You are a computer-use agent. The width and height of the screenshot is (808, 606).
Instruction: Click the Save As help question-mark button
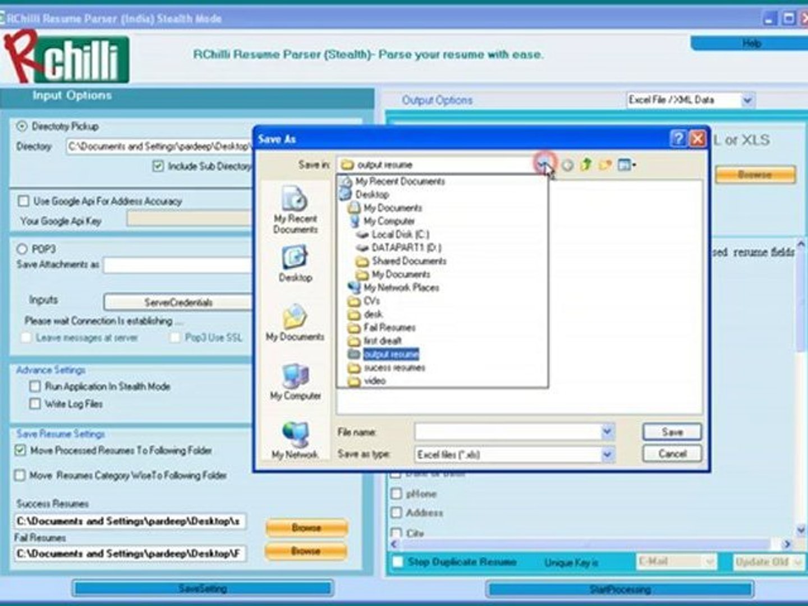[678, 139]
